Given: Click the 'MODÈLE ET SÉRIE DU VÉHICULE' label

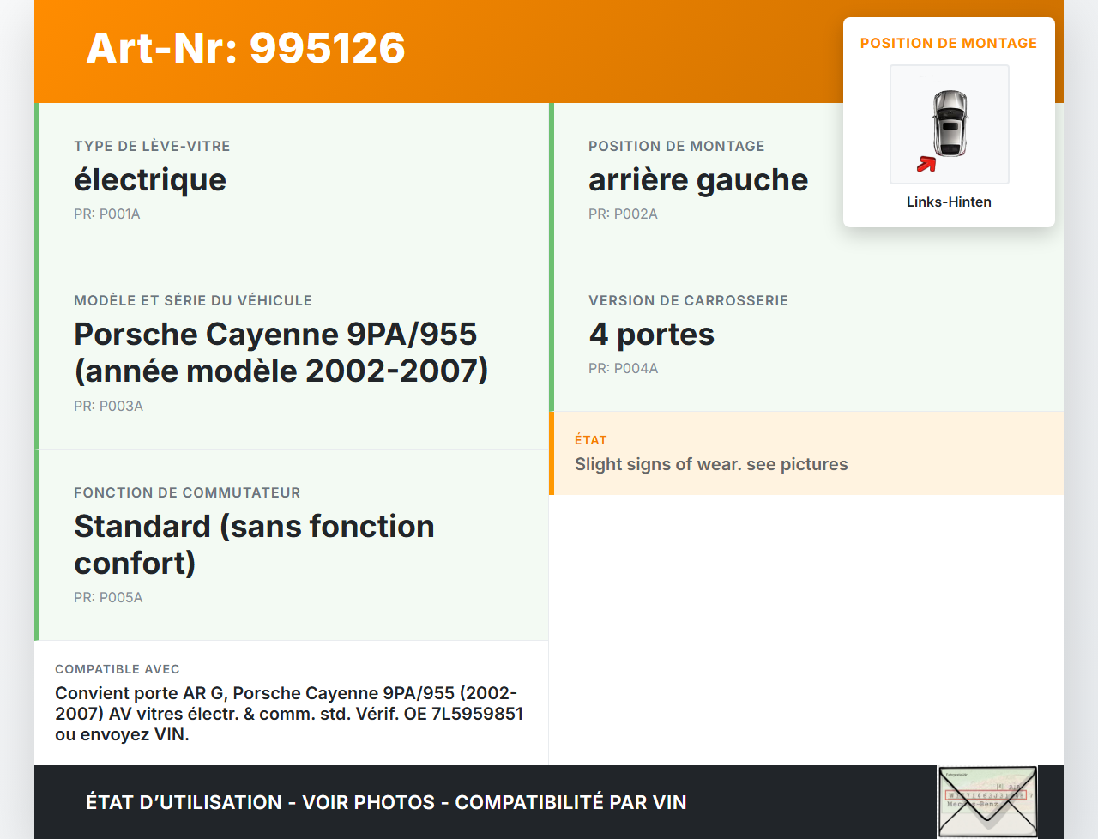Looking at the screenshot, I should (x=193, y=301).
